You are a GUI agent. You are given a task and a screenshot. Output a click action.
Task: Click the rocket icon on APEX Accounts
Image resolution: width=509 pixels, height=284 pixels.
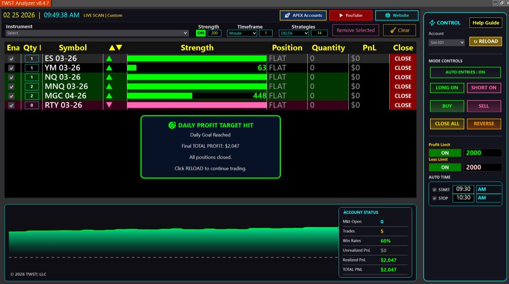pos(287,15)
